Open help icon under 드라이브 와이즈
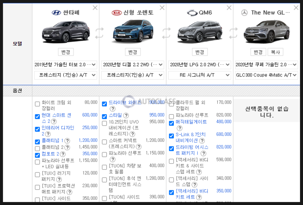 [112, 109]
